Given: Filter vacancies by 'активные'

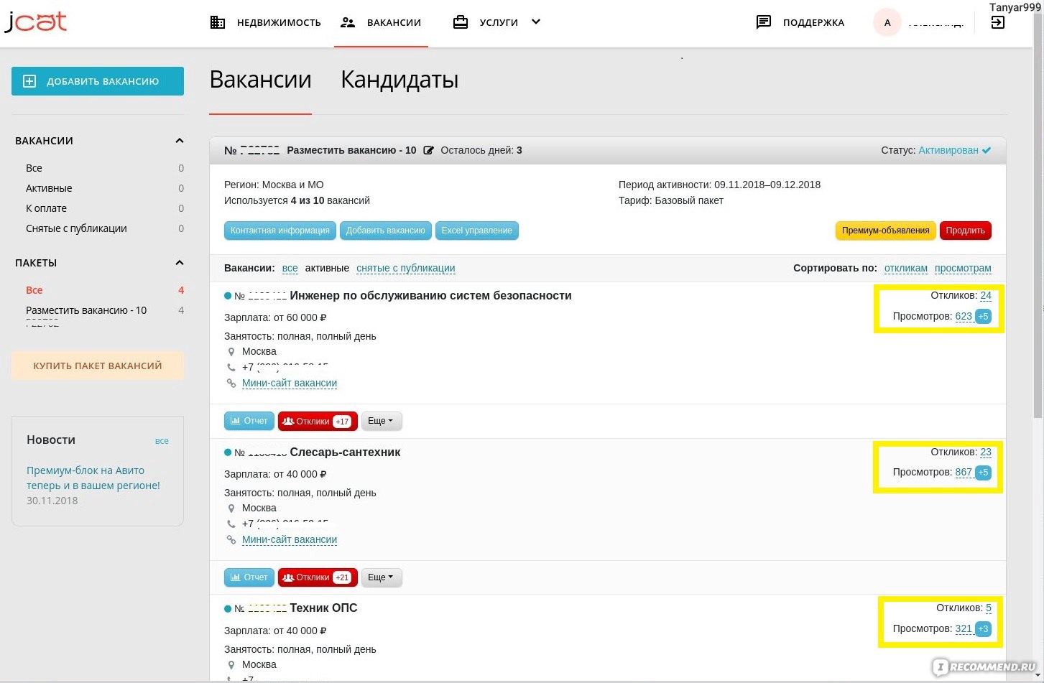Looking at the screenshot, I should 327,268.
